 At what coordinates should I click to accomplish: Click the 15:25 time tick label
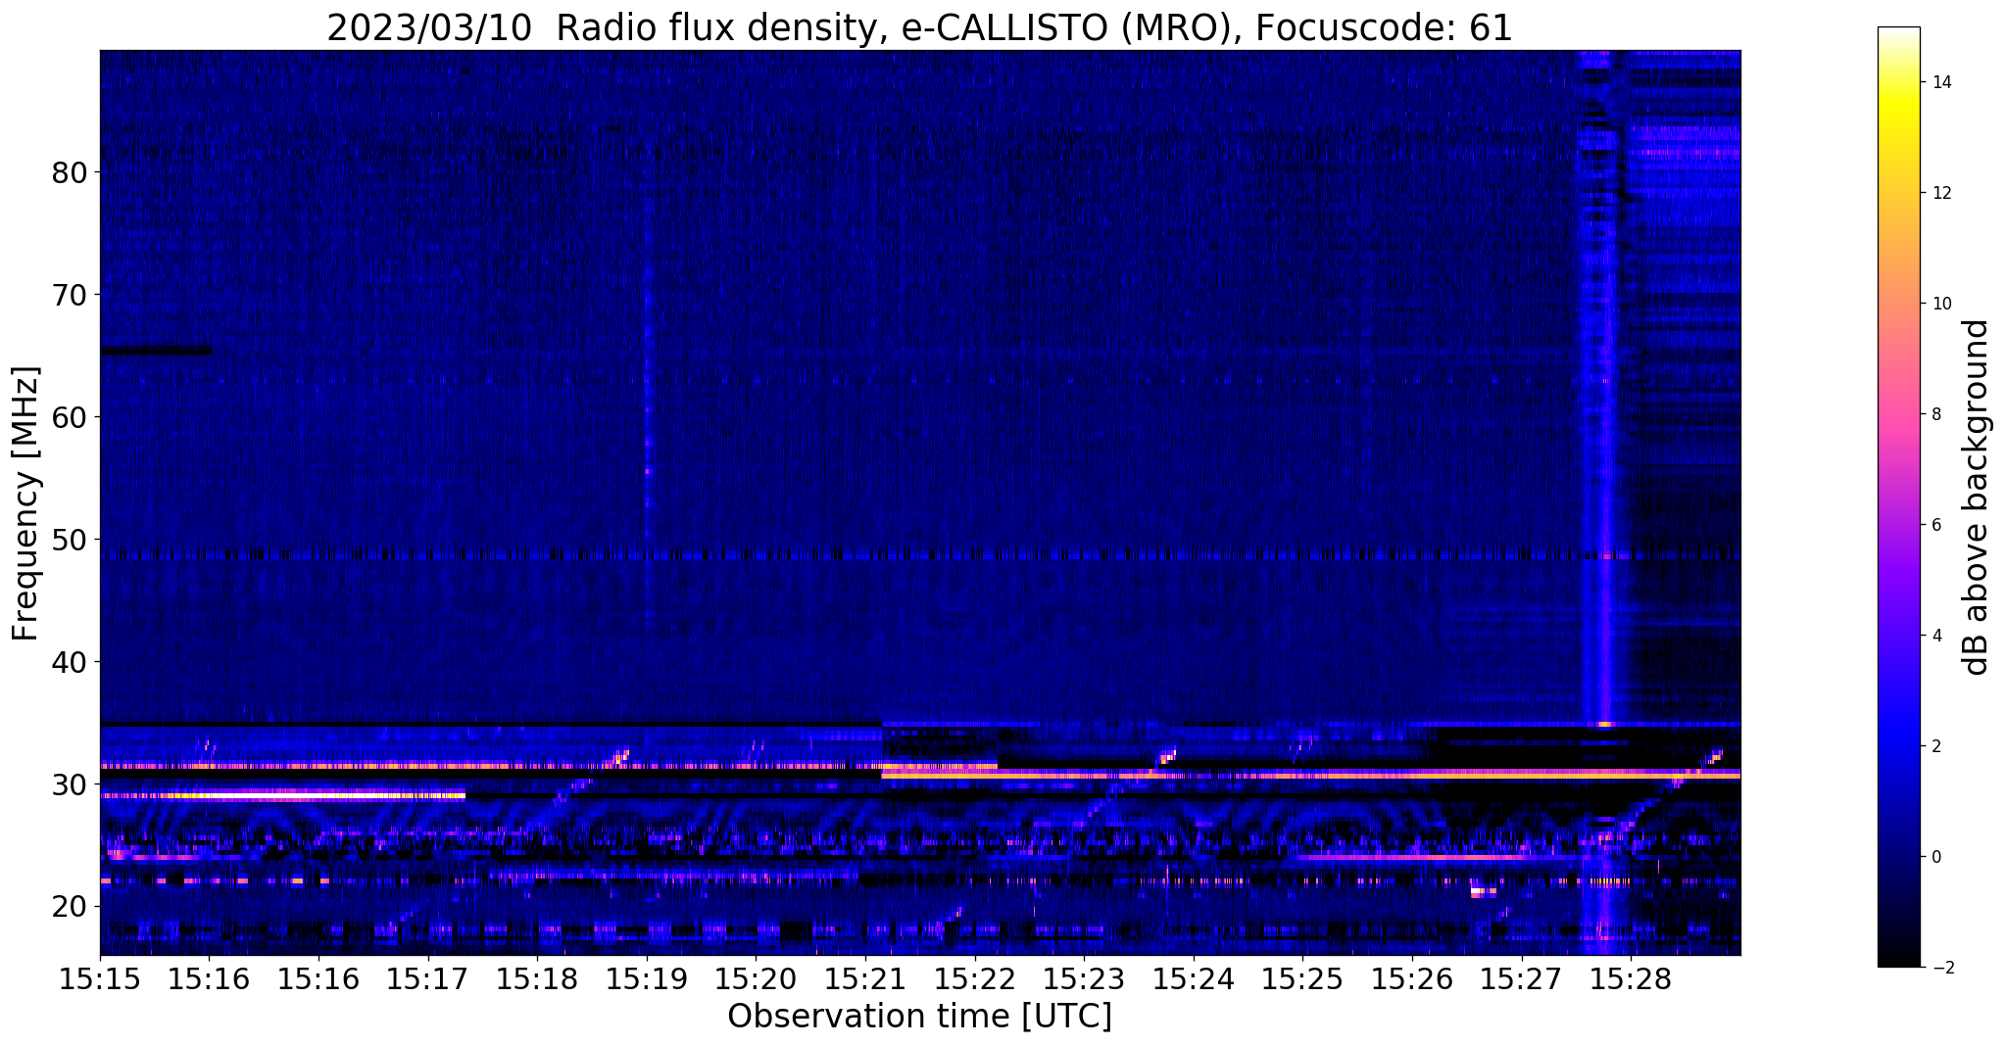pyautogui.click(x=1303, y=978)
